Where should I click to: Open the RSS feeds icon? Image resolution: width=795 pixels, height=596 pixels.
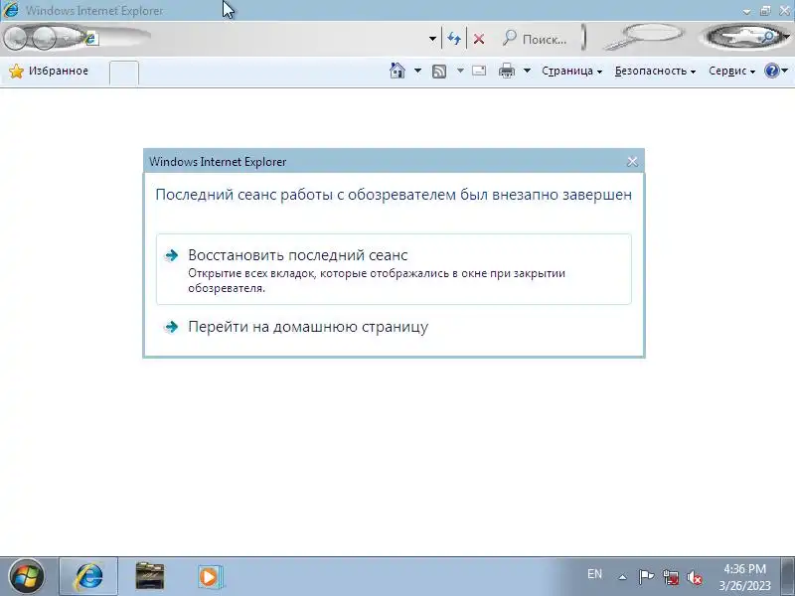click(x=439, y=71)
